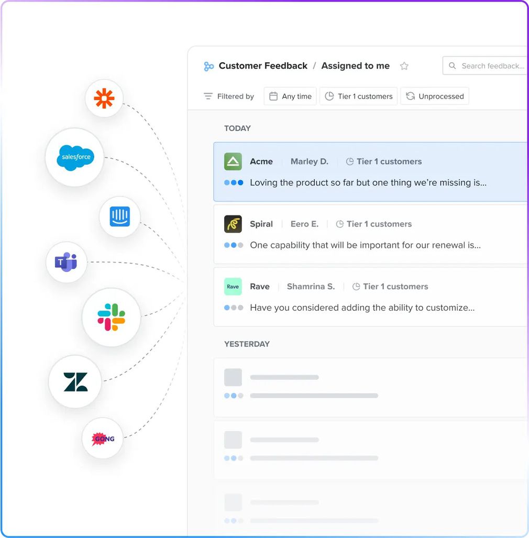This screenshot has width=529, height=538.
Task: Select Assigned to me breadcrumb
Action: [x=355, y=66]
